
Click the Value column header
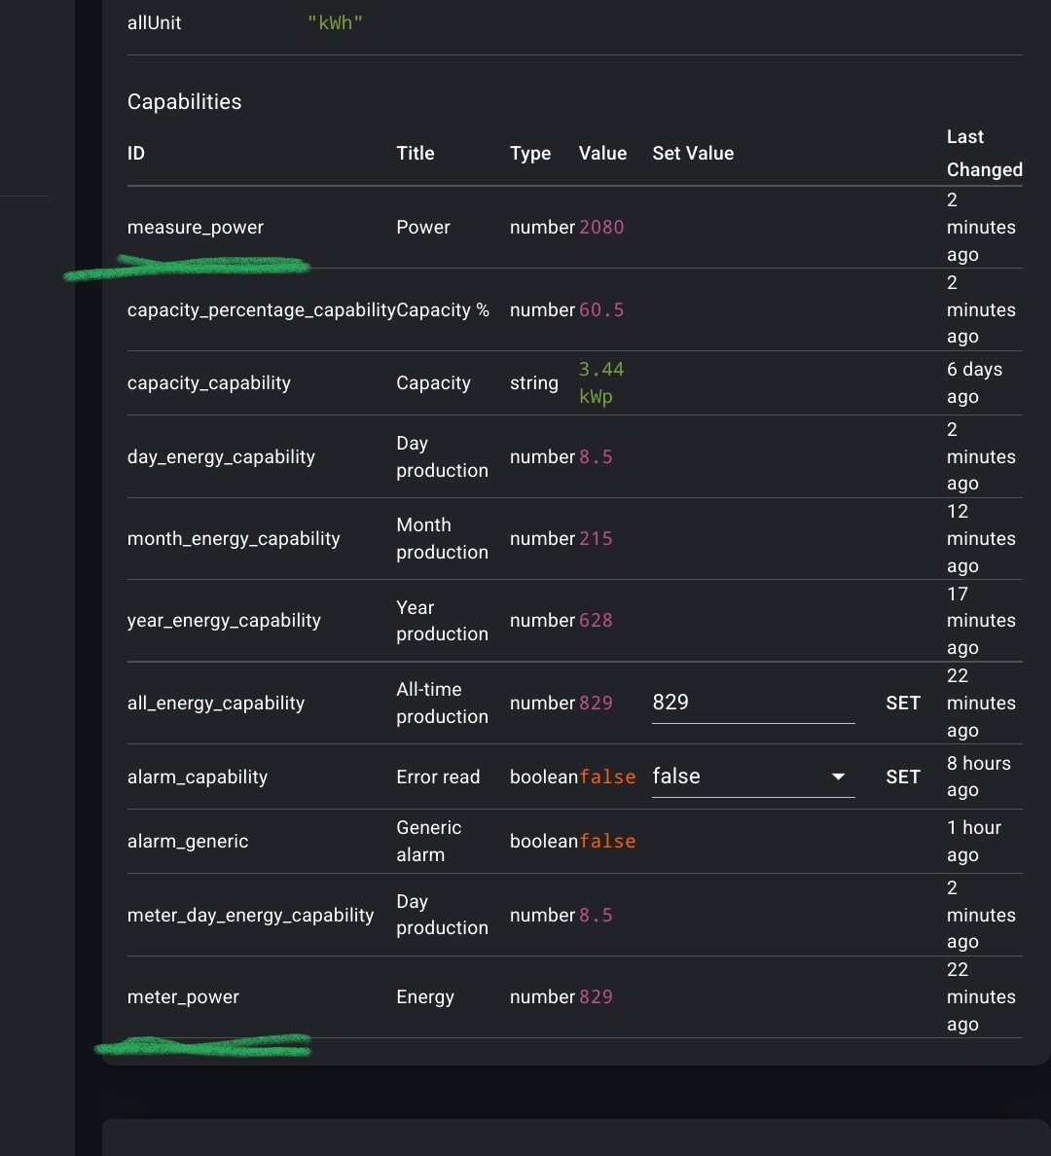(x=602, y=154)
